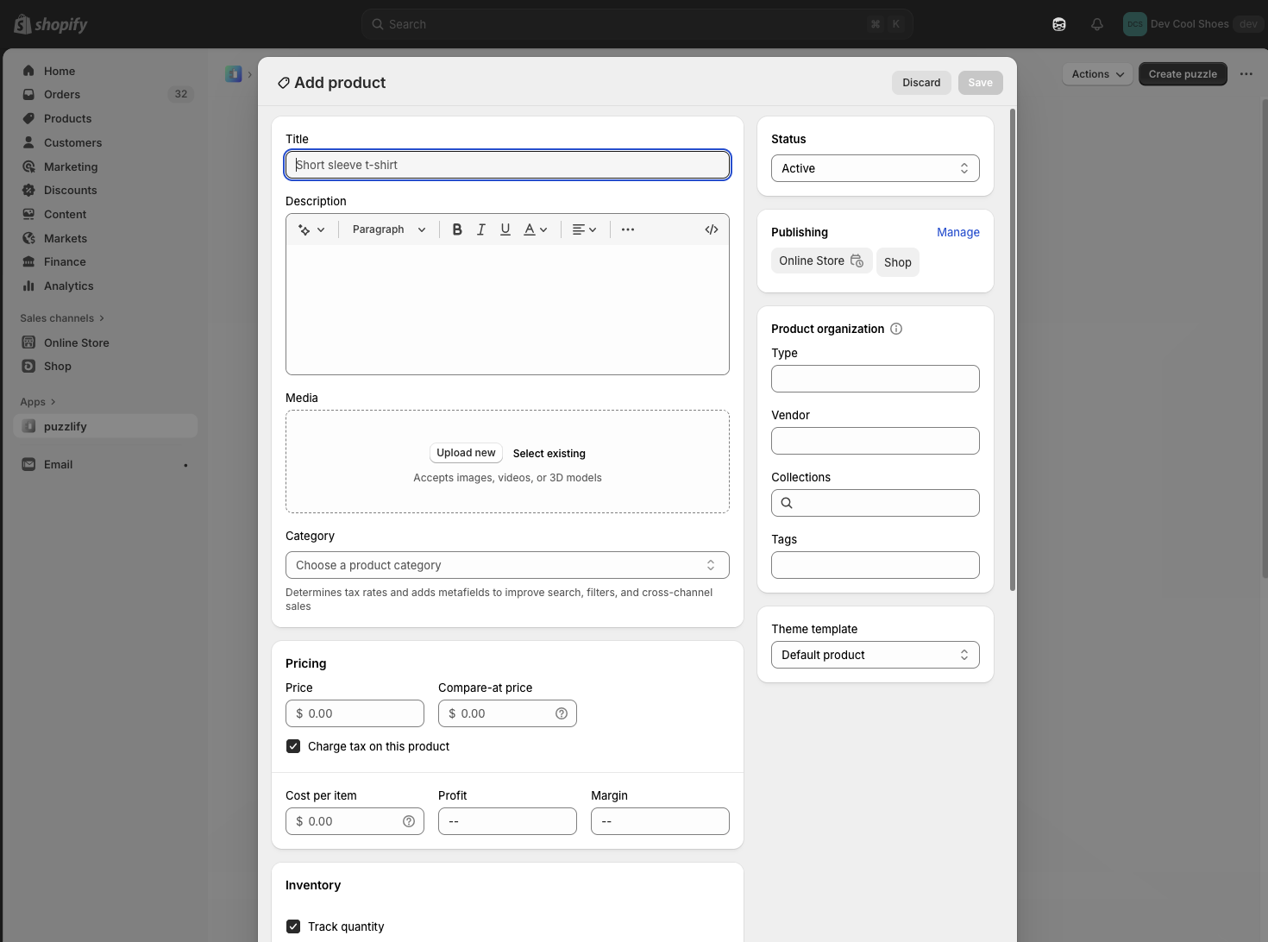Uncheck Track quantity checkbox
Viewport: 1268px width, 942px height.
pyautogui.click(x=293, y=926)
